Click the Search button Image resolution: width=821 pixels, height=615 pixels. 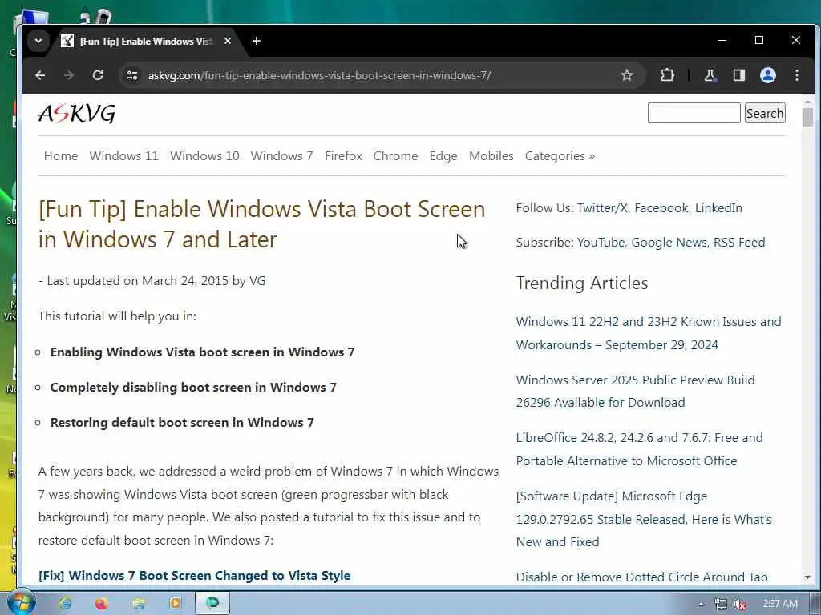tap(765, 113)
